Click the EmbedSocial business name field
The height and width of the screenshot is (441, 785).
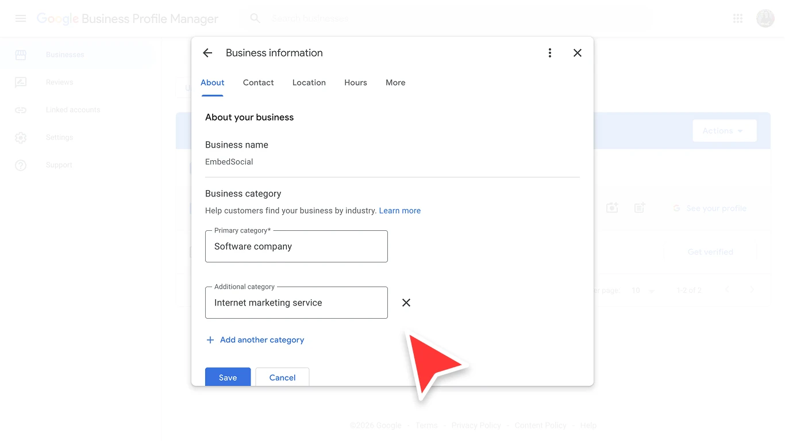pos(392,161)
